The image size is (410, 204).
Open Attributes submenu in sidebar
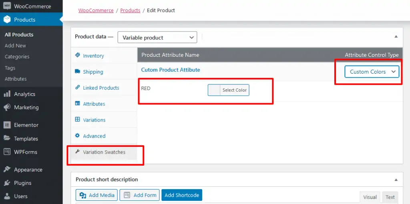pyautogui.click(x=16, y=79)
